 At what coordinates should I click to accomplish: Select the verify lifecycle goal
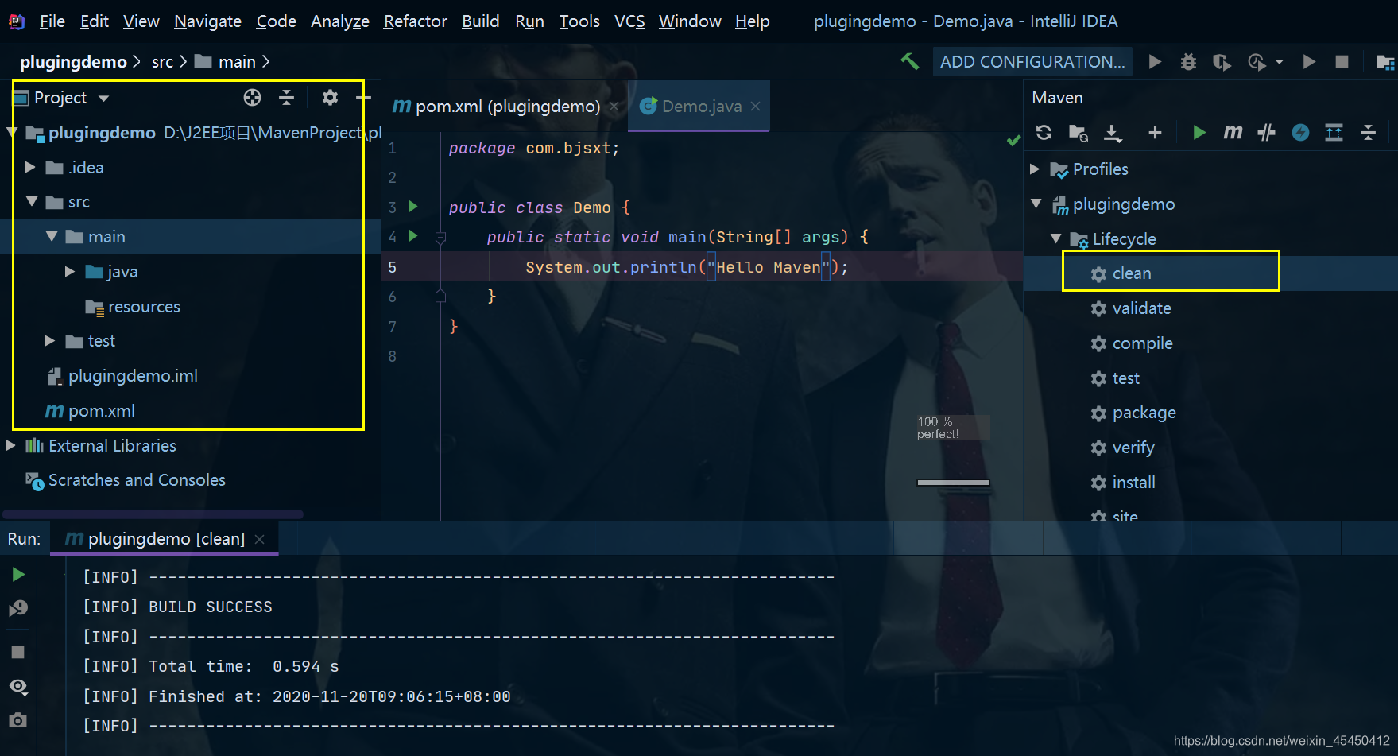pyautogui.click(x=1133, y=448)
